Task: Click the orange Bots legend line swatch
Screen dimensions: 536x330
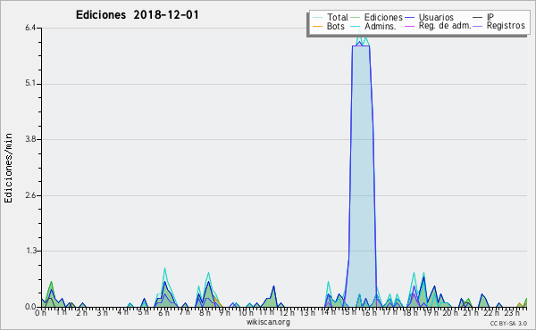Action: [317, 26]
